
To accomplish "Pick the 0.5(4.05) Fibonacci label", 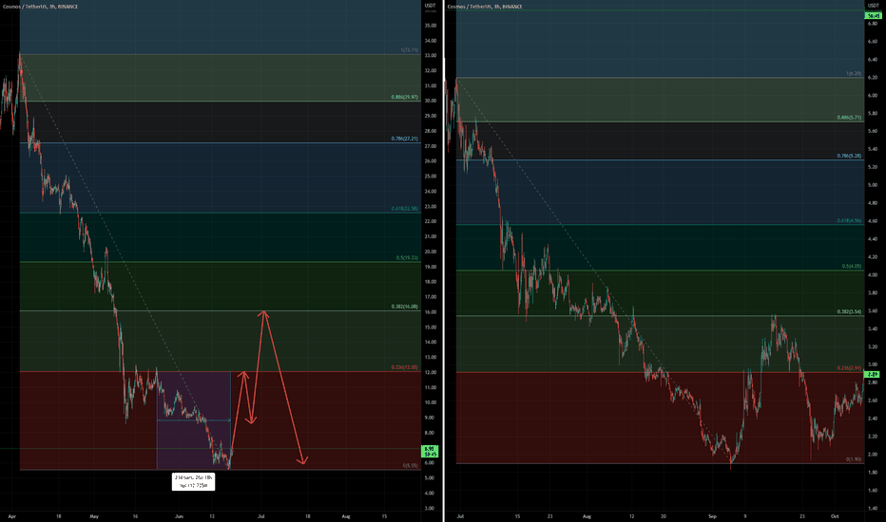I will click(852, 267).
